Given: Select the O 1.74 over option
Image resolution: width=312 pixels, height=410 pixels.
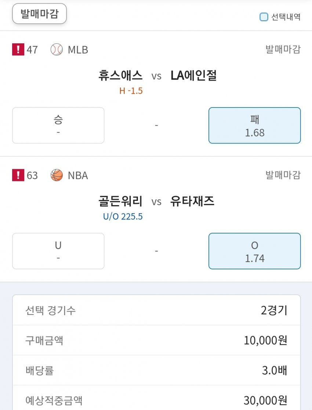Looking at the screenshot, I should tap(254, 251).
